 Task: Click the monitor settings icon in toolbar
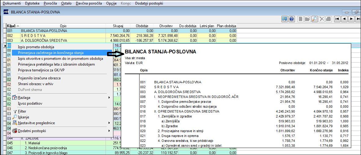[x=285, y=19]
